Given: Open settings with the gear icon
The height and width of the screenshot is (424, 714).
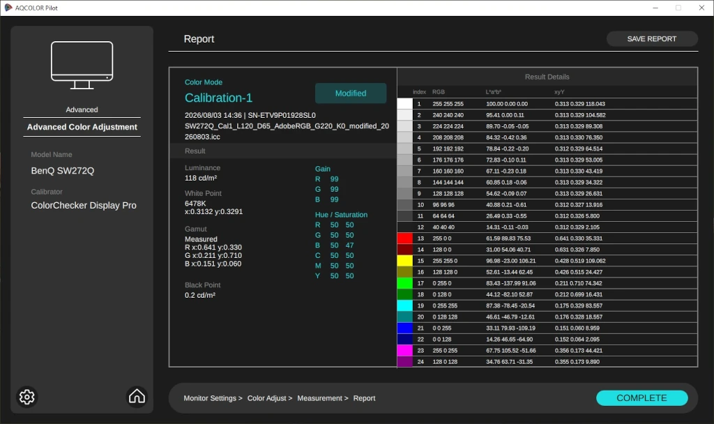Looking at the screenshot, I should pyautogui.click(x=27, y=397).
